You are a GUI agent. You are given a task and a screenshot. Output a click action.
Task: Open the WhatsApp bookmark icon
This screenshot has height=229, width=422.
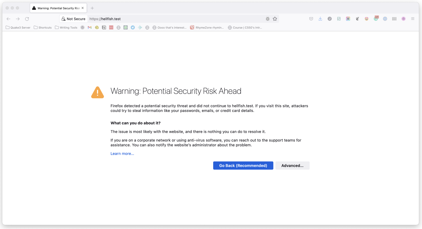coord(126,27)
